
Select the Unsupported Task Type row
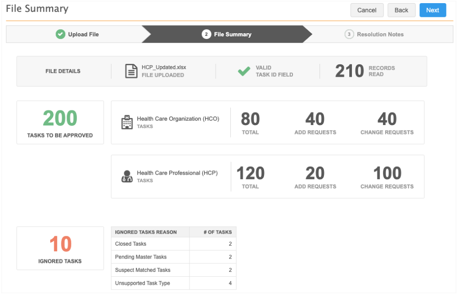(173, 283)
